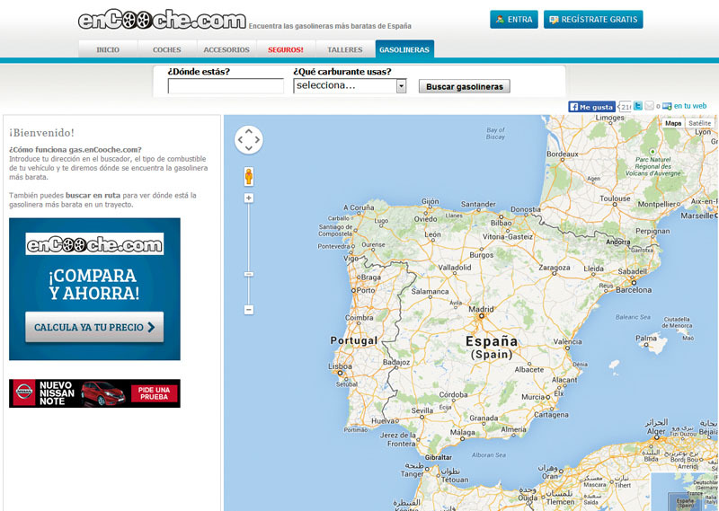
Task: Open the SEGUROS! tab
Action: click(286, 49)
